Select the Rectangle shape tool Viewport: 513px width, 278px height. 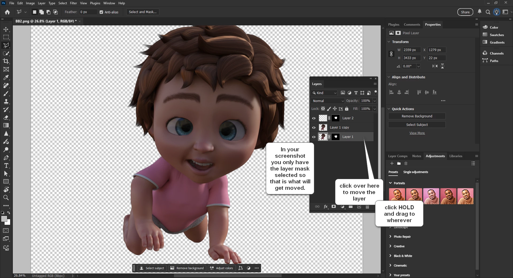point(6,182)
